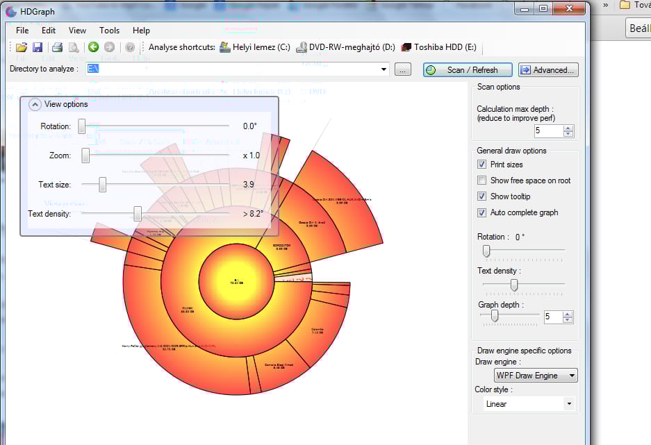The height and width of the screenshot is (445, 651).
Task: Click the Graph depth slider handle
Action: [x=495, y=316]
